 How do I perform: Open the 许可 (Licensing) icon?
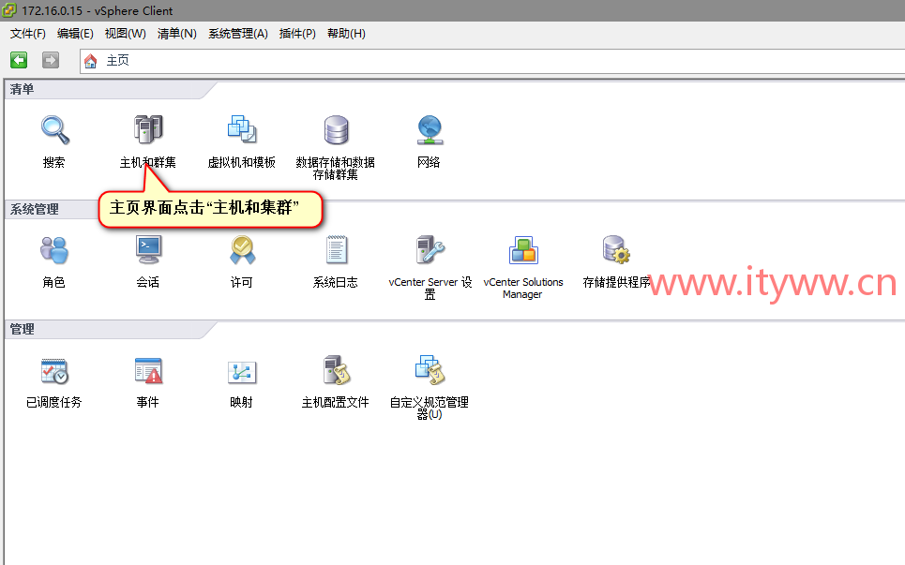click(x=242, y=249)
